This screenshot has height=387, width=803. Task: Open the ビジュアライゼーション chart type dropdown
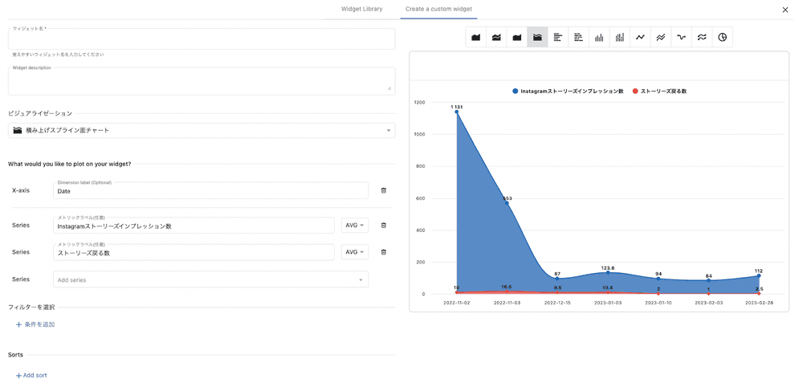point(201,130)
